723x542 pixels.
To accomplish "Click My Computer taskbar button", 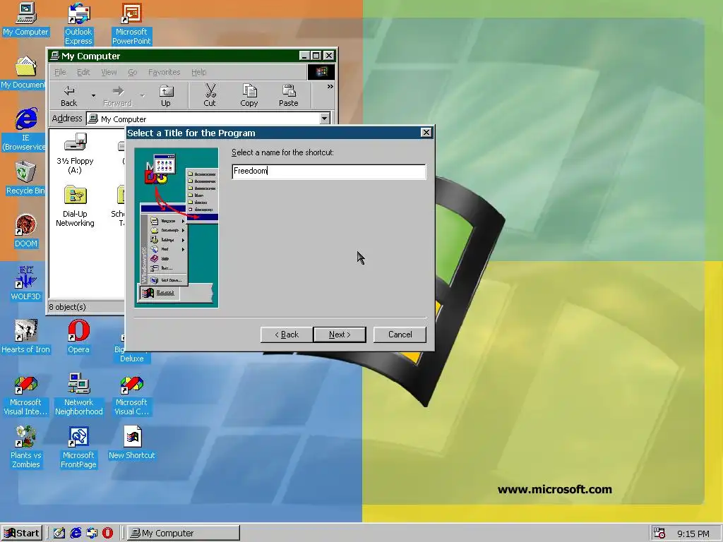I will 183,534.
